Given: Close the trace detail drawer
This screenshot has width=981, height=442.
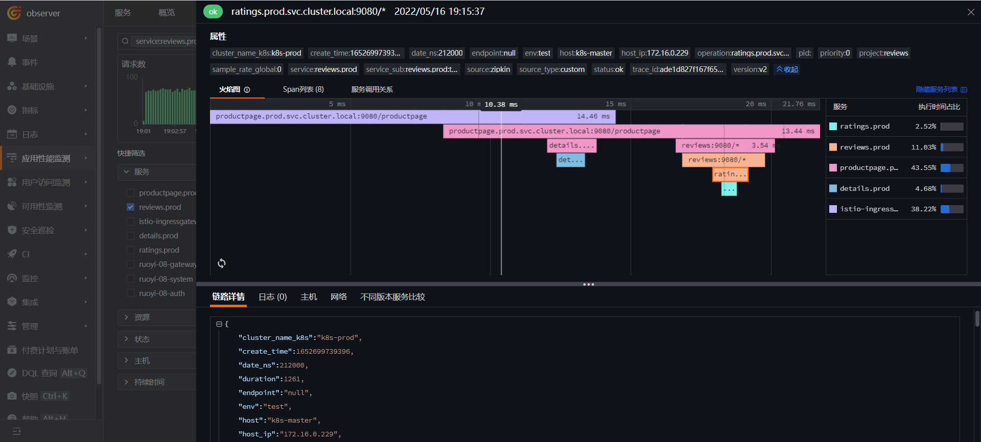Looking at the screenshot, I should click(x=971, y=12).
